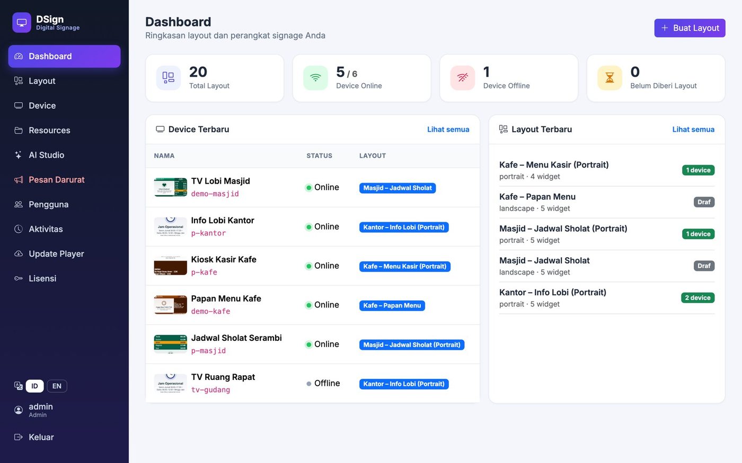The width and height of the screenshot is (742, 463).
Task: Click the NAMA column header
Action: coord(164,156)
